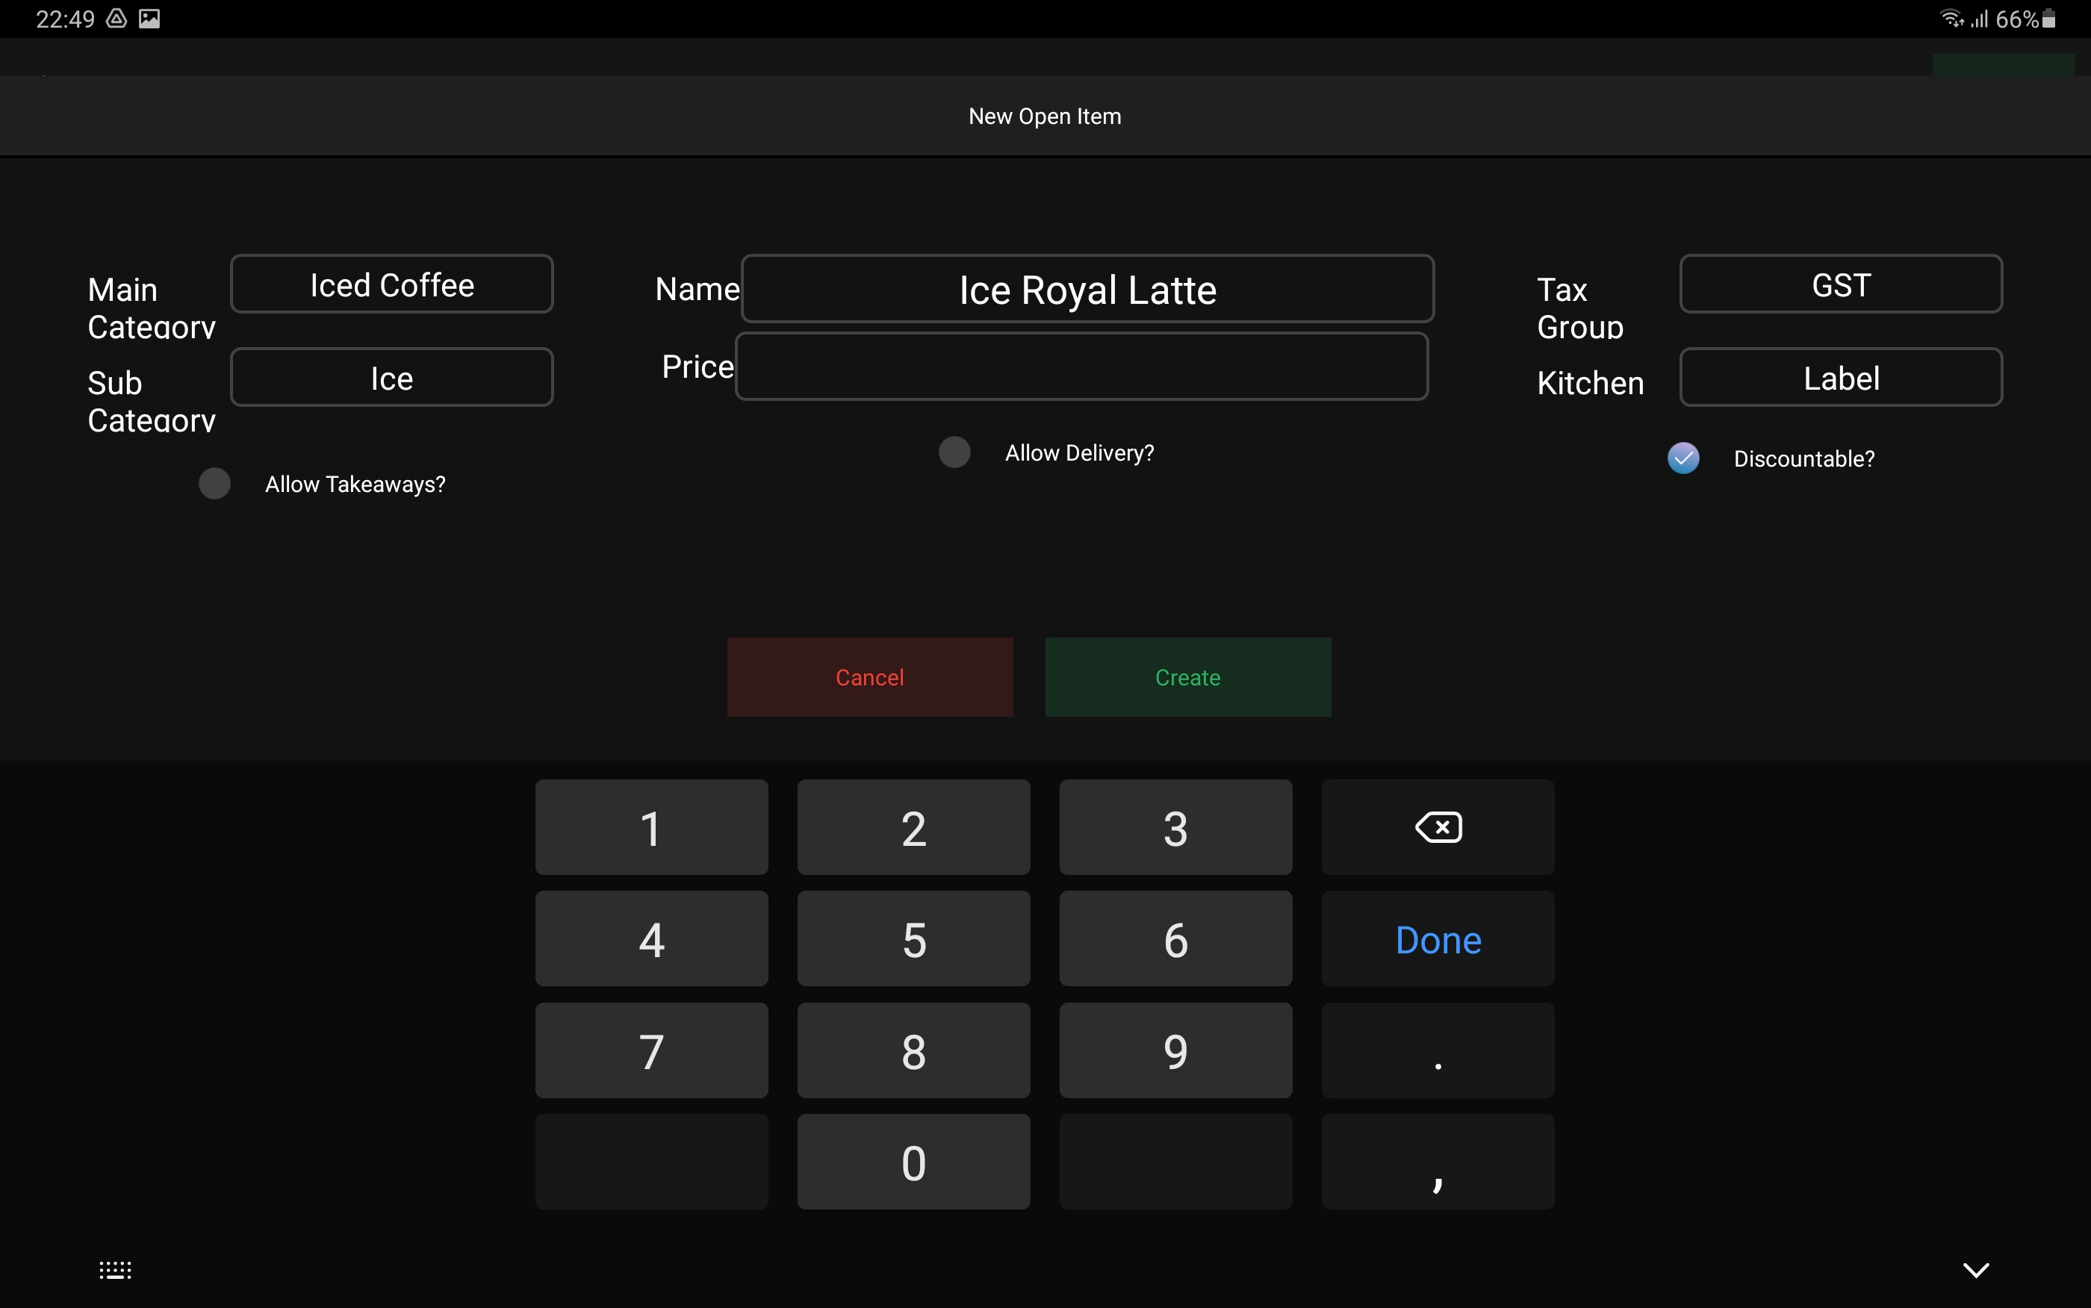Screen dimensions: 2091x1308
Task: Hide keyboard with down chevron
Action: pyautogui.click(x=1975, y=1269)
